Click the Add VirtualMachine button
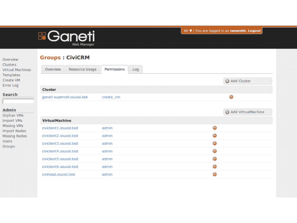Image resolution: width=297 pixels, height=223 pixels. 248,112
